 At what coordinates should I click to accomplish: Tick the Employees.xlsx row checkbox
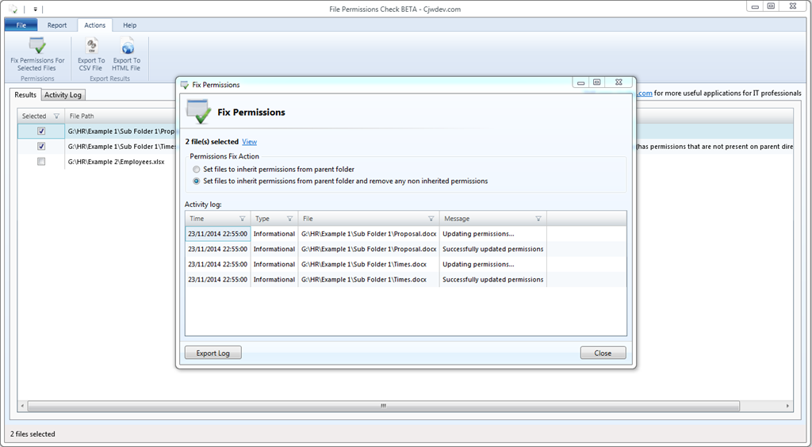pyautogui.click(x=41, y=162)
